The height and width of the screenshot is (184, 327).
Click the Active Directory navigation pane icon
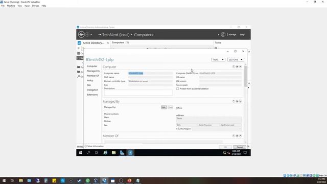pyautogui.click(x=79, y=43)
